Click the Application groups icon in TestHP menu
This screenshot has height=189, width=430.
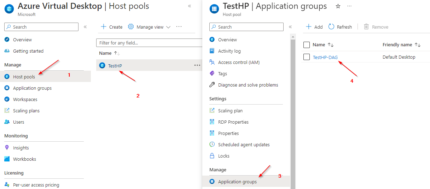[x=212, y=182]
